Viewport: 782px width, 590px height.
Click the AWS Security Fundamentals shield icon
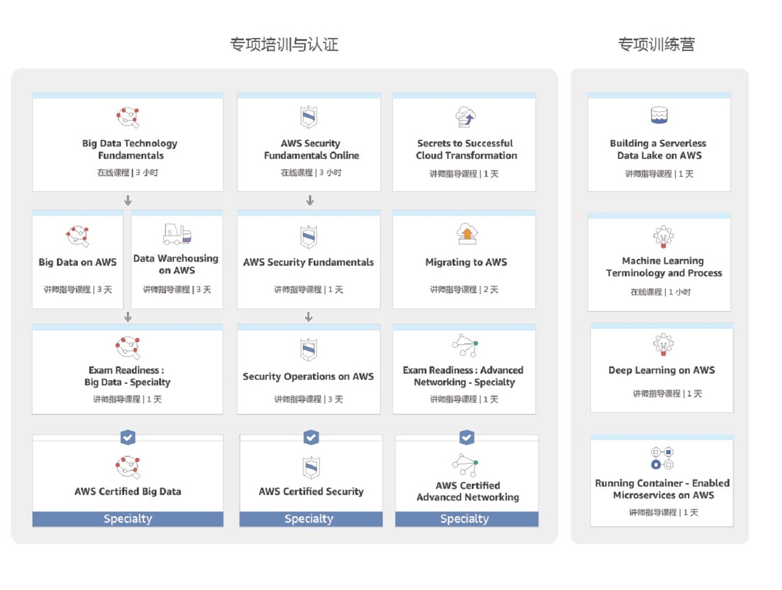[309, 237]
